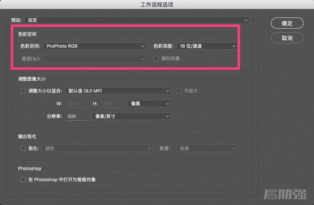Viewport: 314px width, 205px height.
Task: Open the 默认值 (9.0 MP) dropdown
Action: coord(118,91)
